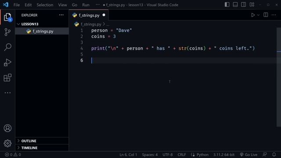Toggle the primary side bar

tap(227, 5)
